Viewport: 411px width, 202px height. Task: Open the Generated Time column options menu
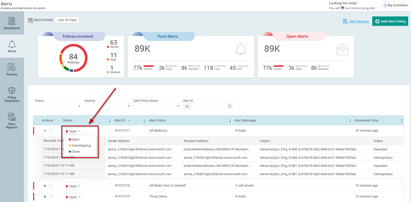(x=402, y=121)
